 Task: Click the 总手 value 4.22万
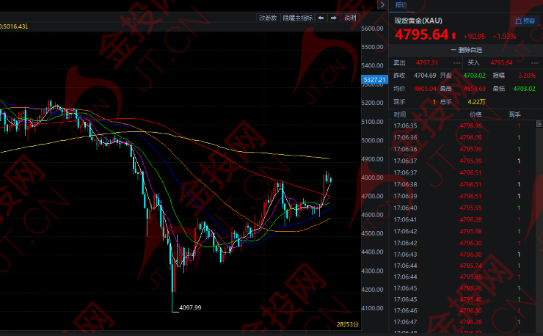click(x=476, y=102)
